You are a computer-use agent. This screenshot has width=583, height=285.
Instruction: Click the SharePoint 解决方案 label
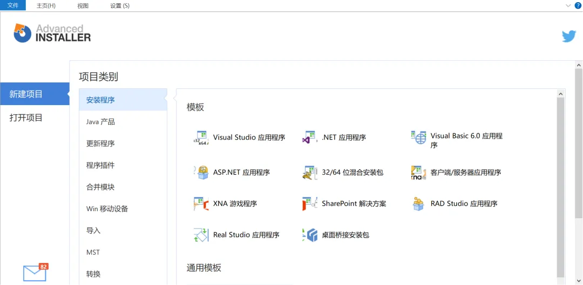tap(354, 203)
